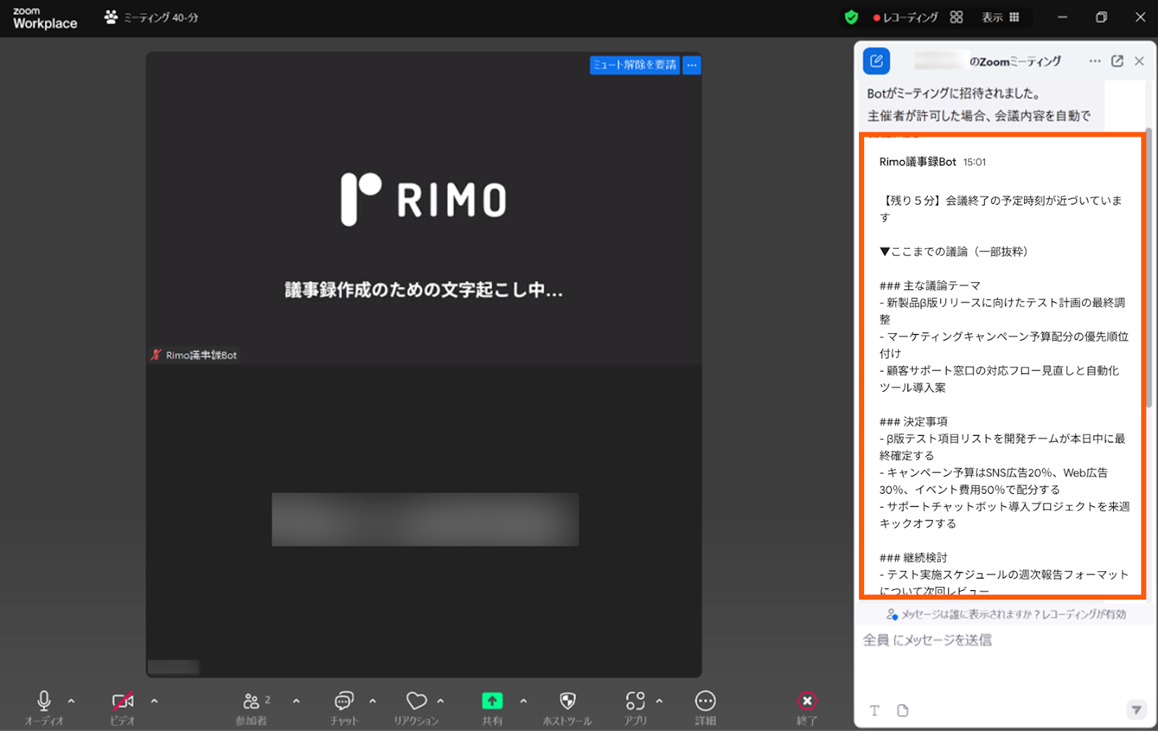The image size is (1158, 731).
Task: Open the 参加者 (Participants) panel icon
Action: pos(253,700)
